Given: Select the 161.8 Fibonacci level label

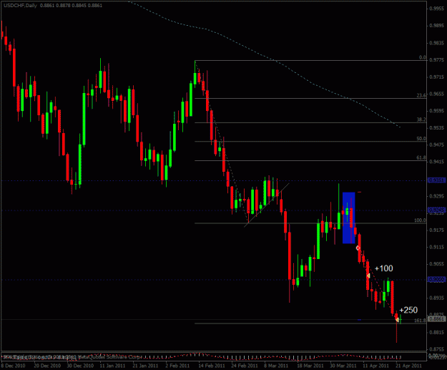Looking at the screenshot, I should point(421,321).
